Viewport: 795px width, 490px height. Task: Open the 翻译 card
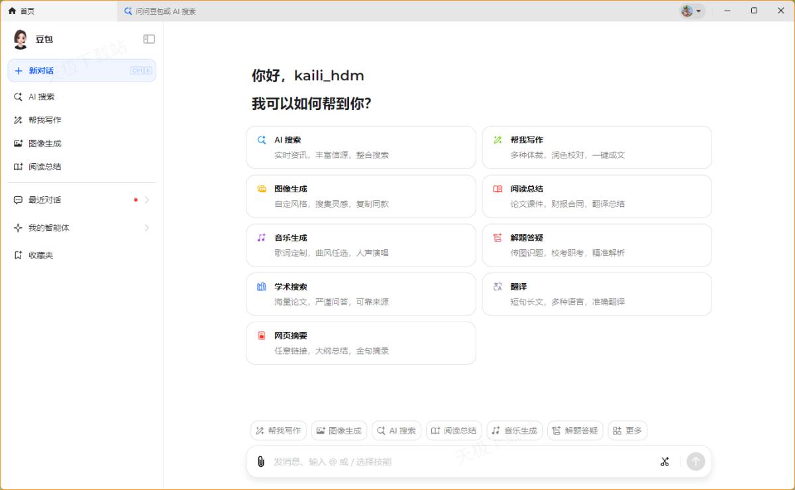pos(596,294)
